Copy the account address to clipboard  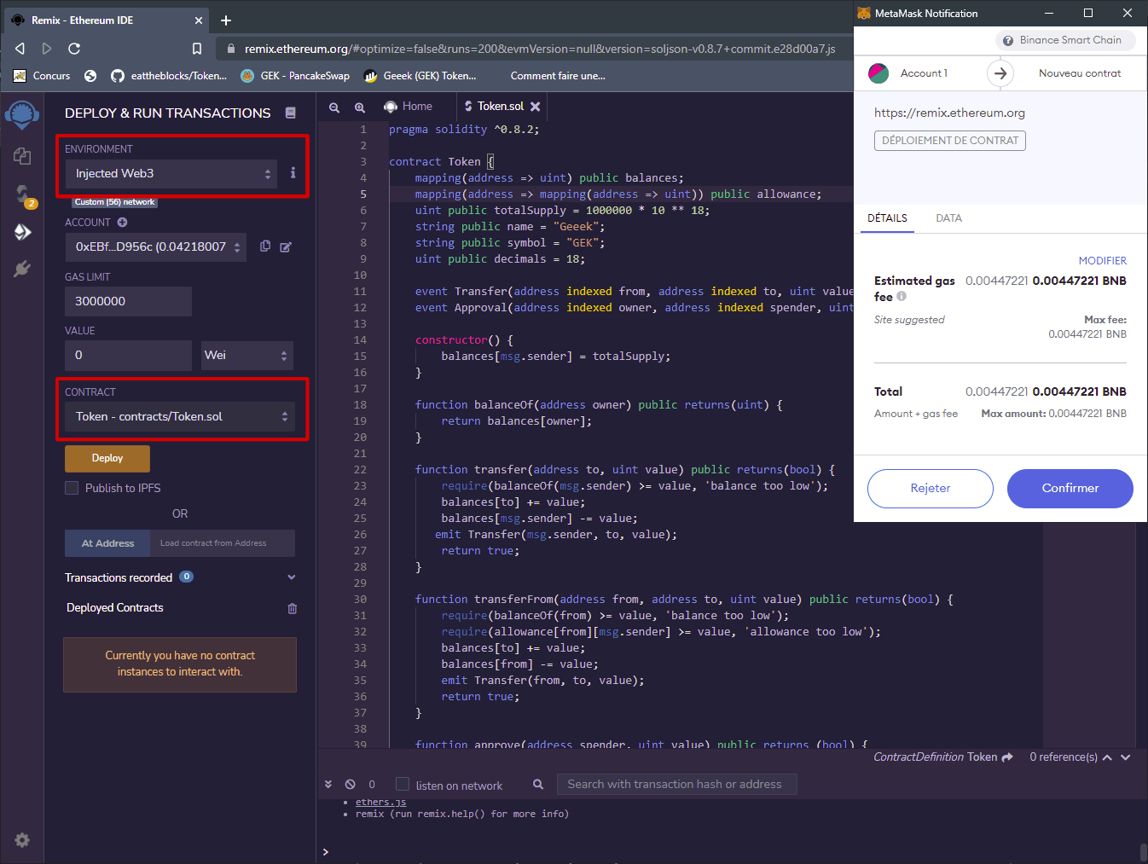point(265,246)
